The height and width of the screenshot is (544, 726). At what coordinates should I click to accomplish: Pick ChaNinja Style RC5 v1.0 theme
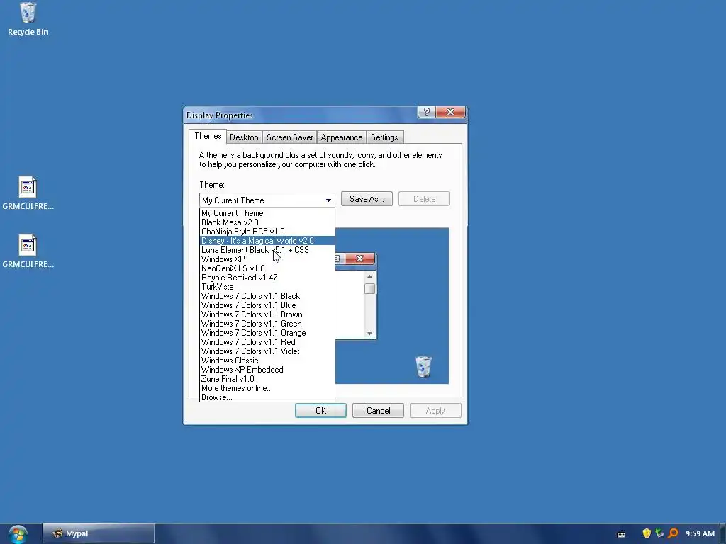[x=267, y=232]
